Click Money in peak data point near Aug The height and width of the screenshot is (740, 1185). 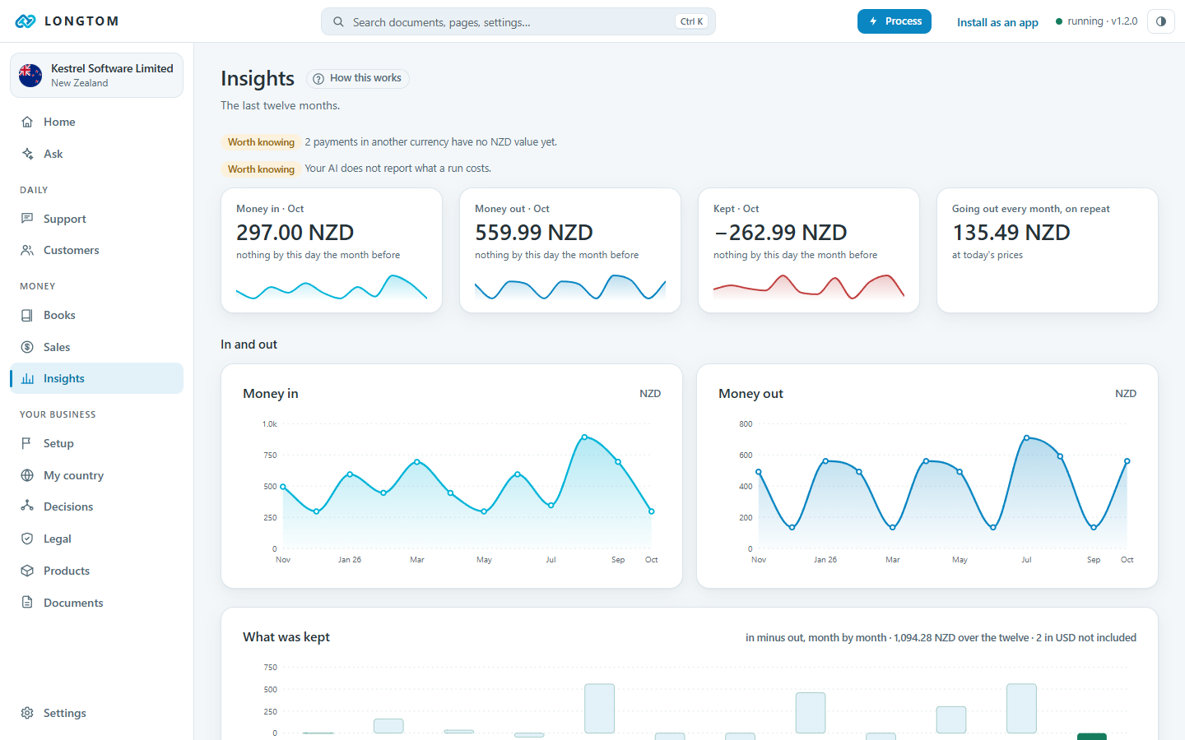[x=584, y=437]
